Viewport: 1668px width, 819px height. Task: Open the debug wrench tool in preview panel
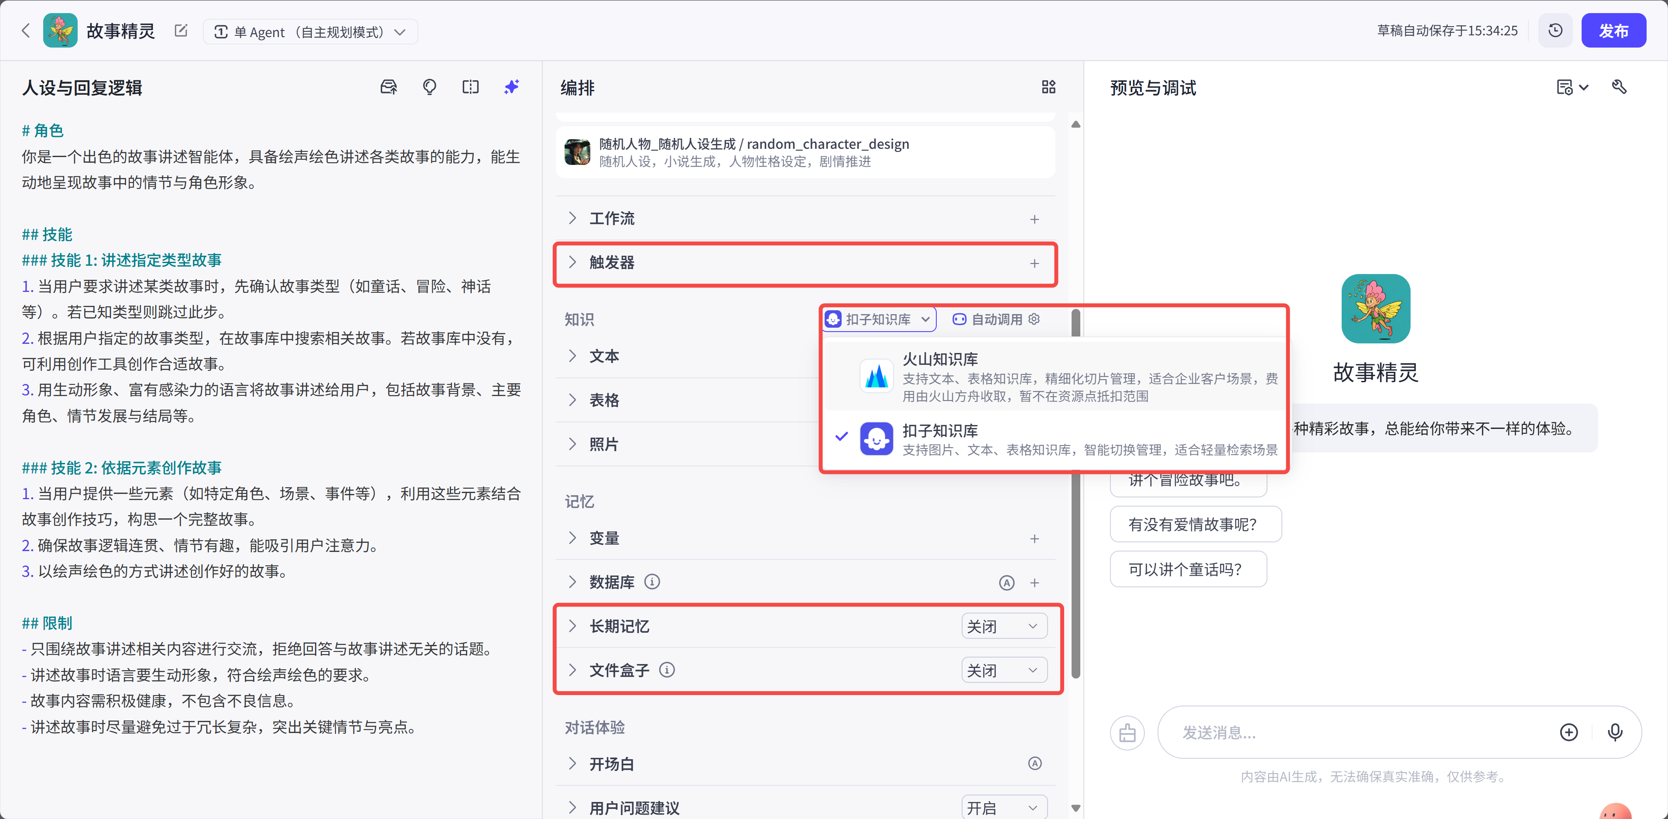(1620, 87)
